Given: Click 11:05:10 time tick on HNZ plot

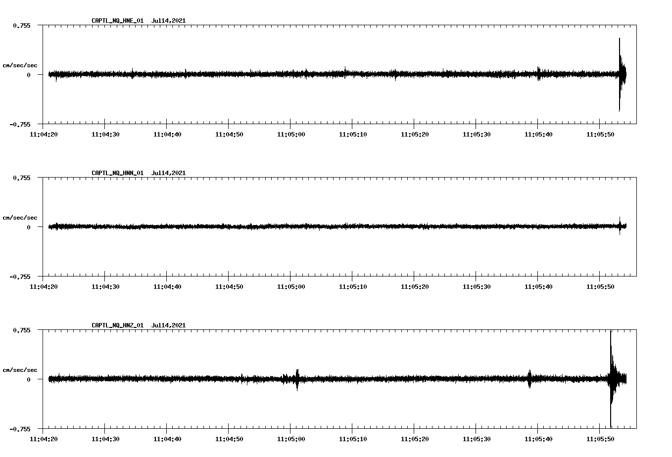Looking at the screenshot, I should coord(352,439).
